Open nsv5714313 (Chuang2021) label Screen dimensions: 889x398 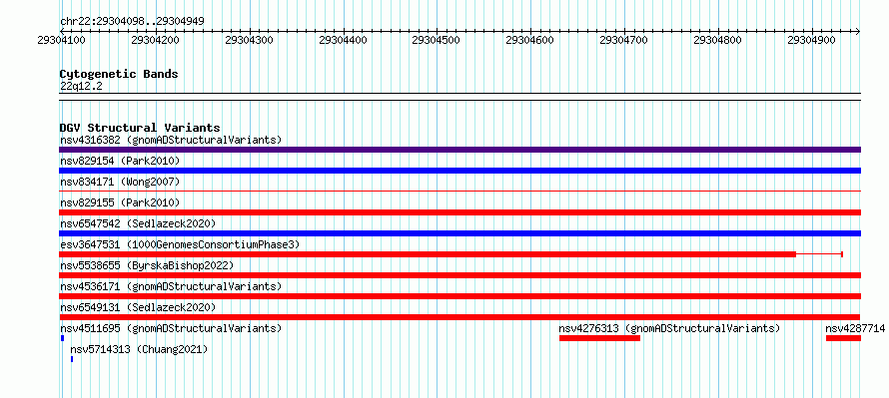[x=139, y=349]
